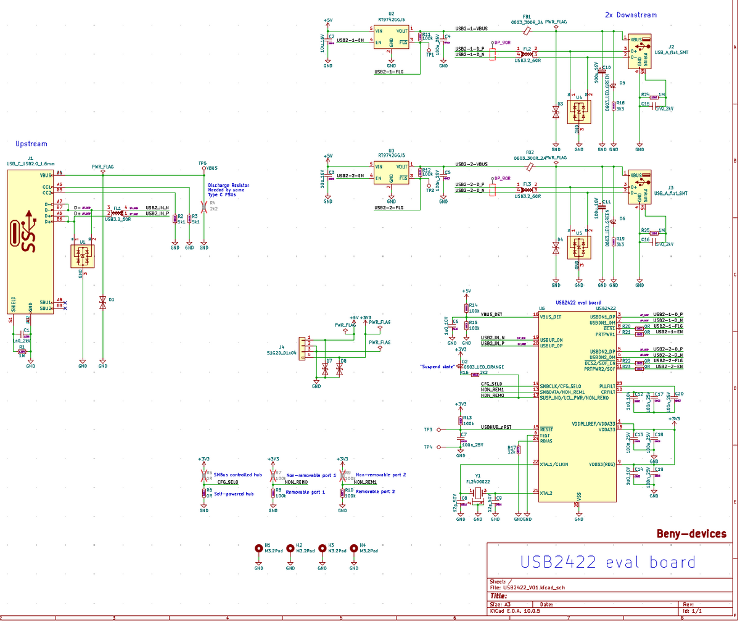Select resistor R17 12k on RBIAS
Screen dimensions: 740x622
tap(519, 450)
